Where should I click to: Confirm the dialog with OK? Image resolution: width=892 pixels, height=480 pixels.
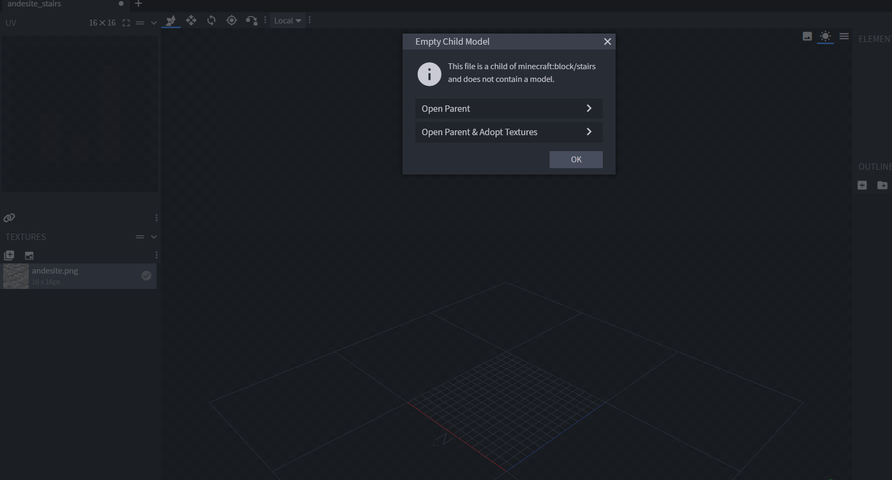point(576,160)
